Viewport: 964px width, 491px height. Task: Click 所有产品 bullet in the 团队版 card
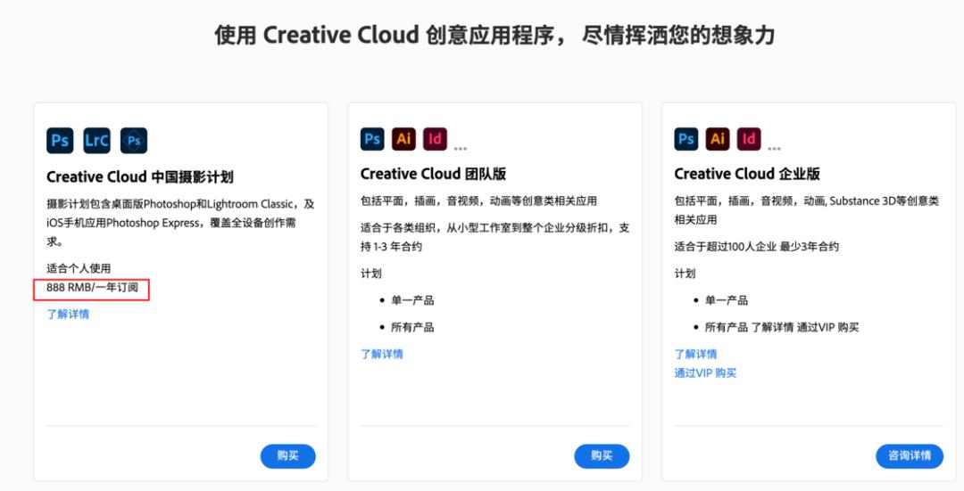coord(412,327)
